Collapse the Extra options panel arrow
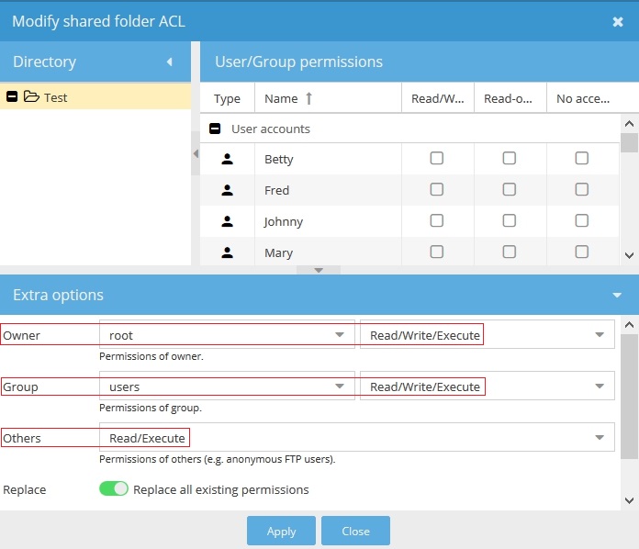639x549 pixels. pos(618,296)
